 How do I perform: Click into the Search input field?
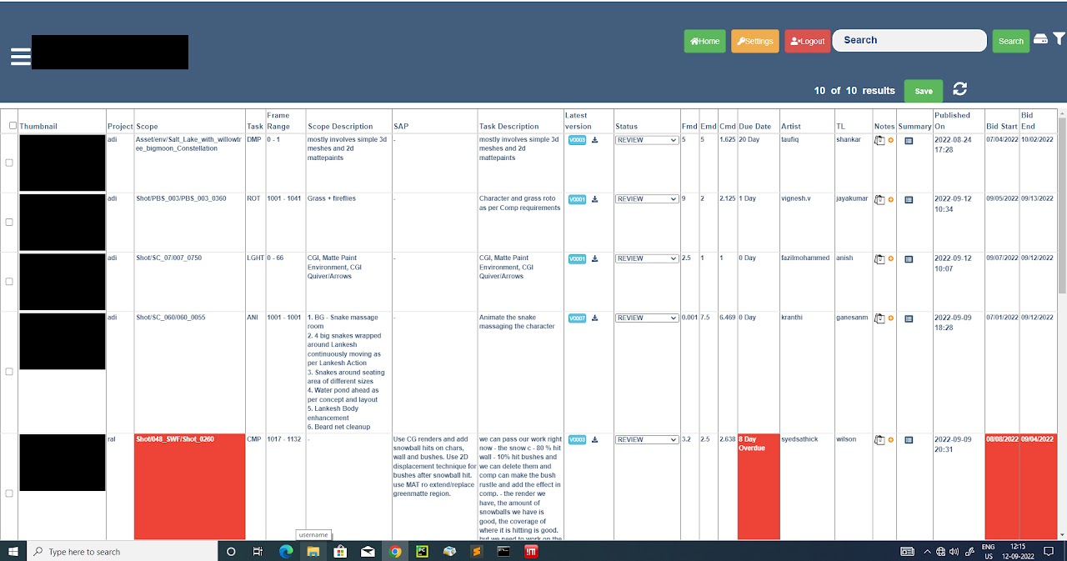tap(909, 40)
